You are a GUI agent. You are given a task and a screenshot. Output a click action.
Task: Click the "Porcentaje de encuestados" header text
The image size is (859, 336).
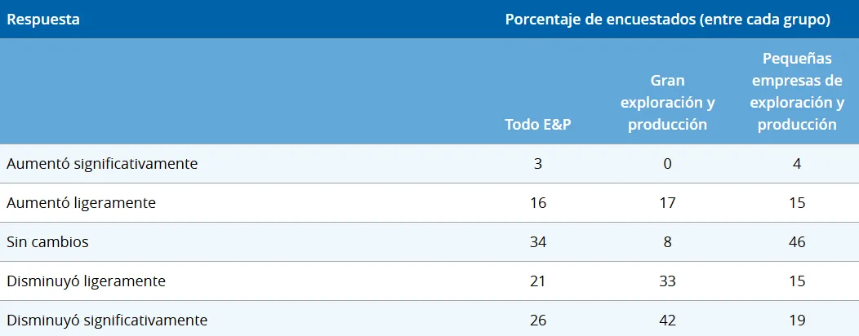[x=667, y=20]
